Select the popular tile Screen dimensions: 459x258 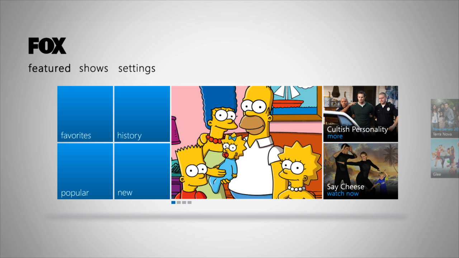point(85,171)
